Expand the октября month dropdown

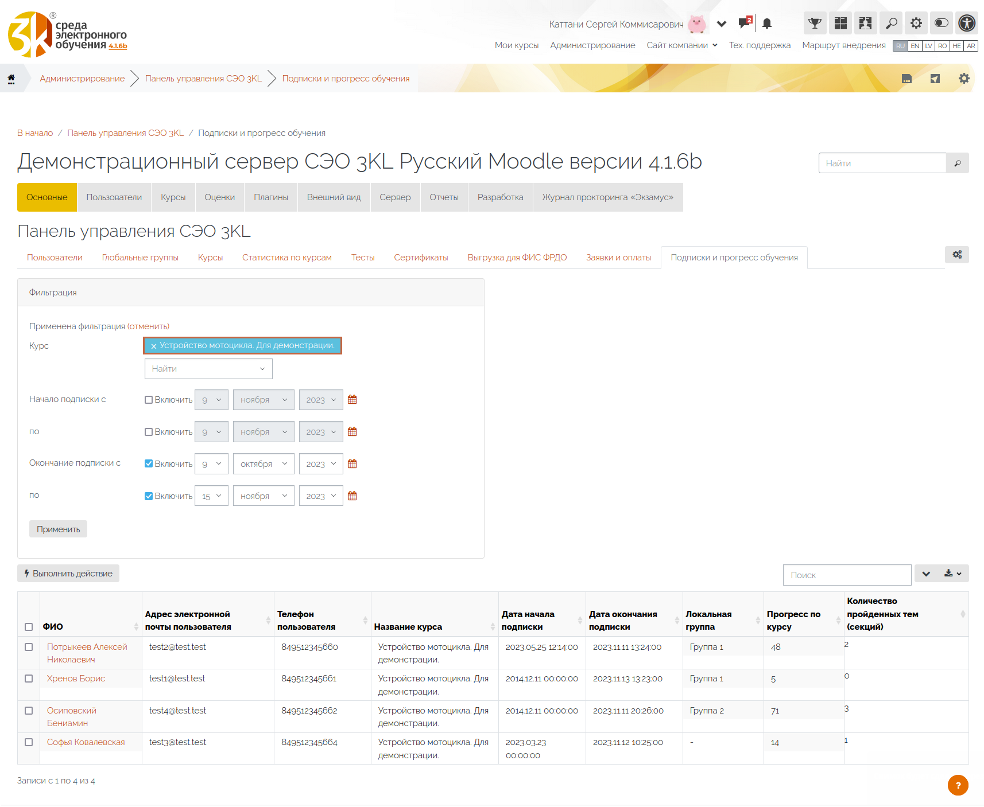click(264, 464)
